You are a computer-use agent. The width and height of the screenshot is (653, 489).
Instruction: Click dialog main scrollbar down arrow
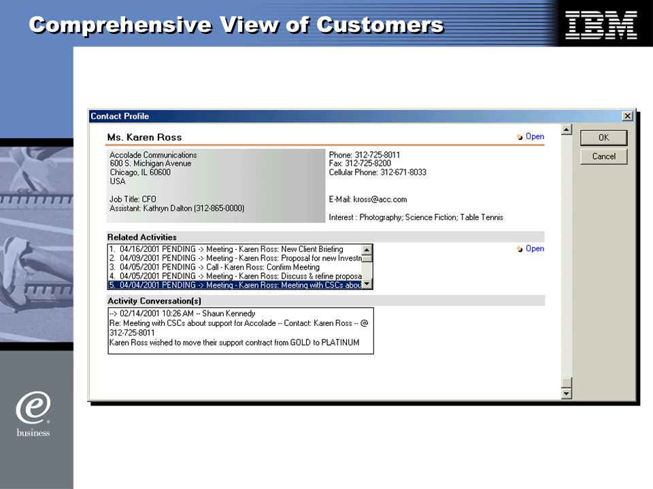[567, 393]
